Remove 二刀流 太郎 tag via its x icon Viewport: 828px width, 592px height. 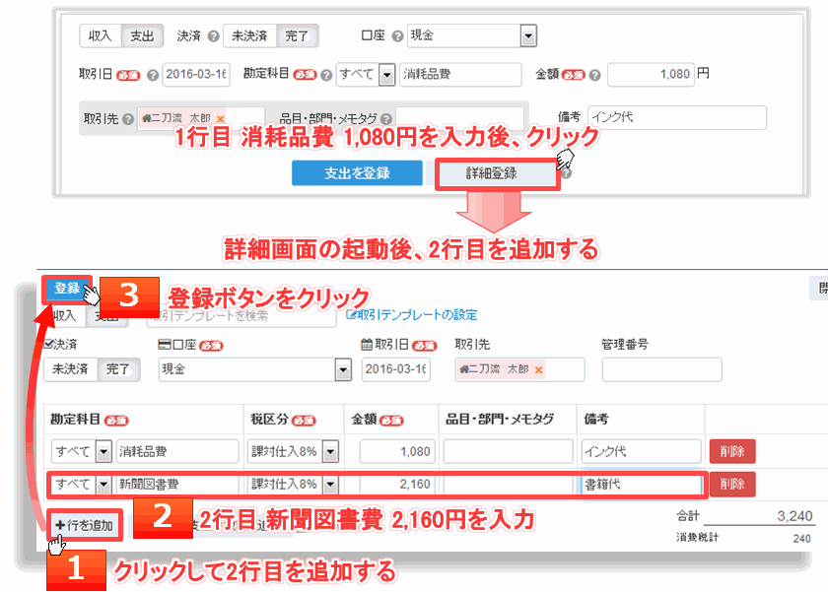pos(218,117)
